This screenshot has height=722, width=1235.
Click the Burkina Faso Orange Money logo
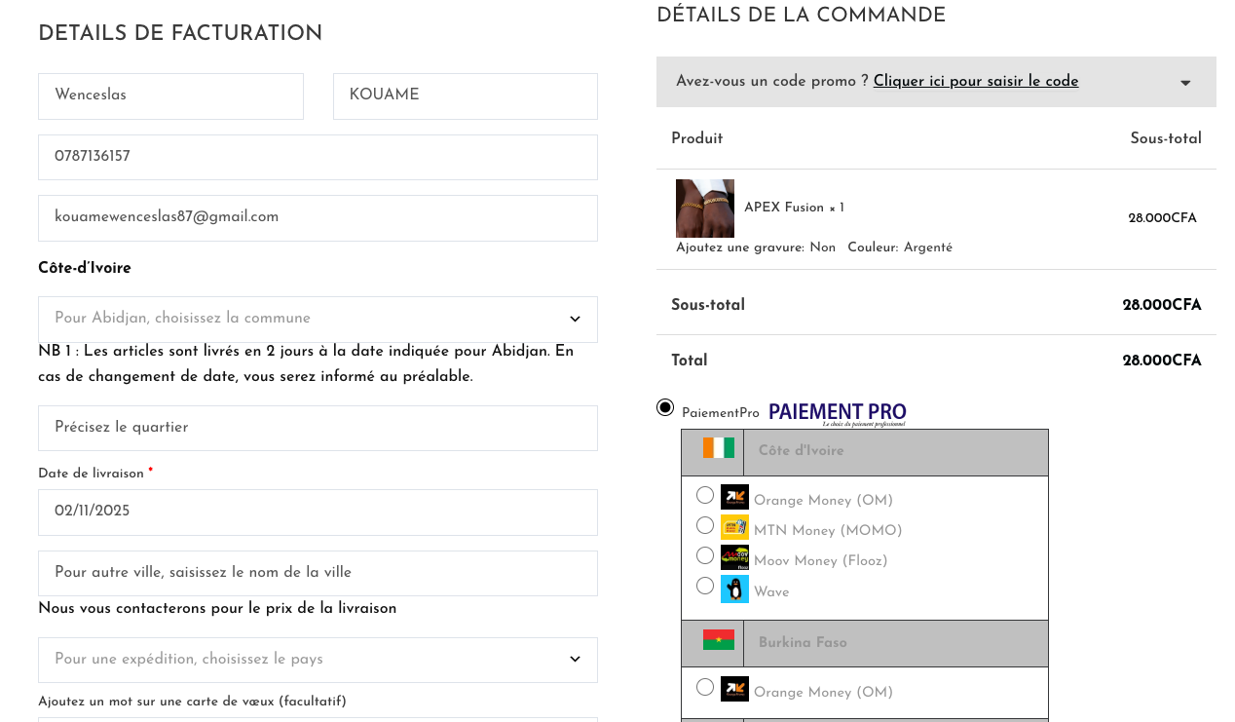pyautogui.click(x=734, y=690)
